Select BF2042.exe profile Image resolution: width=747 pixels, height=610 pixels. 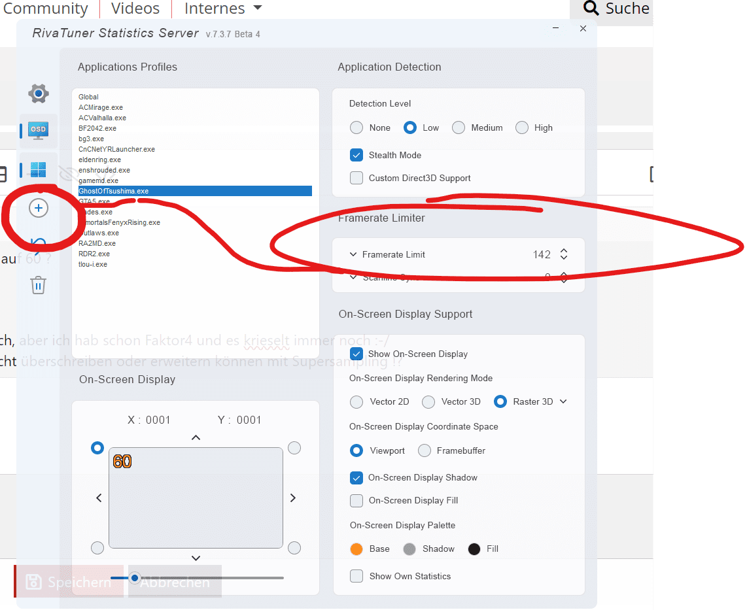[97, 128]
